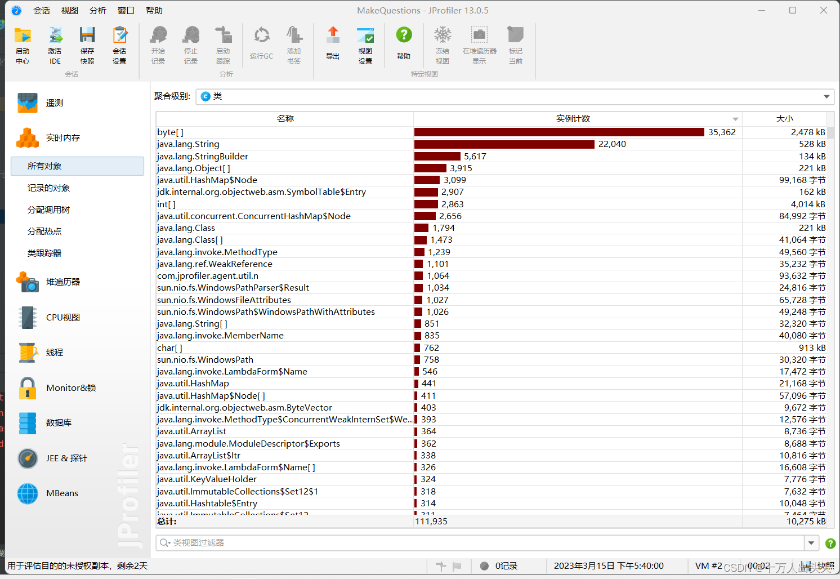Screen dimensions: 840x579
Task: Open the 窗口 (Window) menu
Action: click(126, 10)
